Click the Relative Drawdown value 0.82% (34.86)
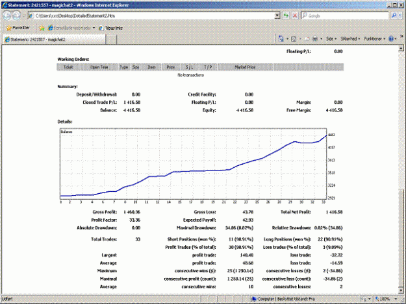The image size is (406, 304). (x=328, y=228)
